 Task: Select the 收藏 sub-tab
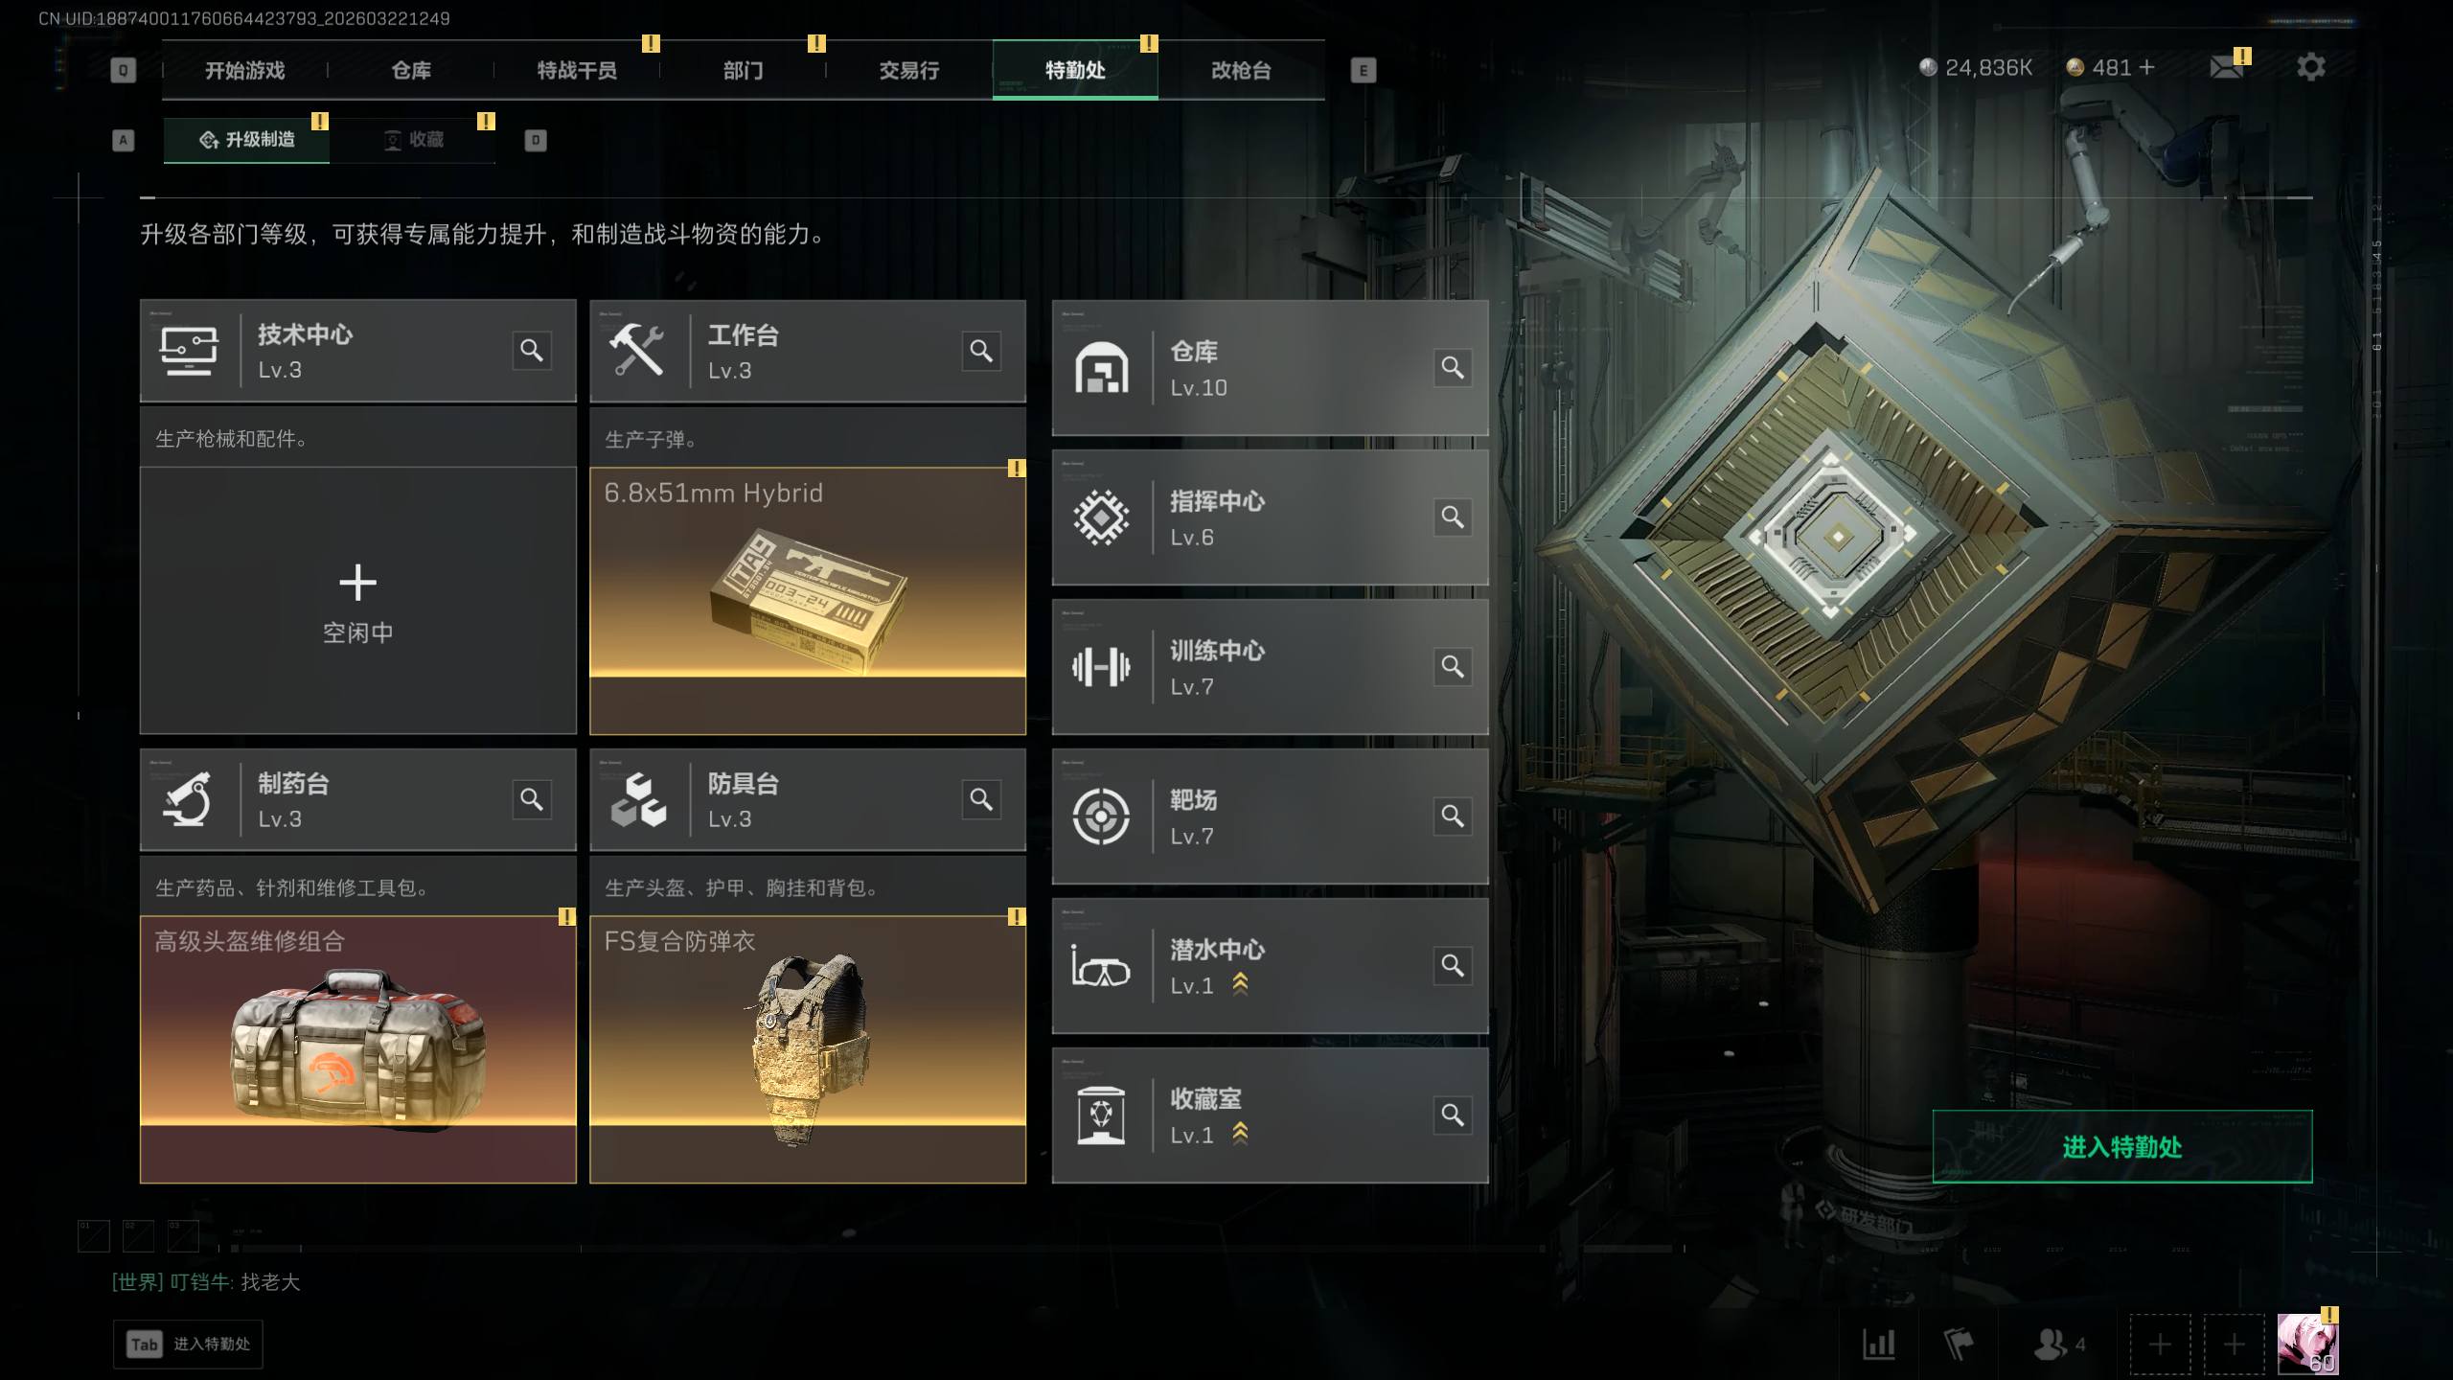(x=413, y=140)
